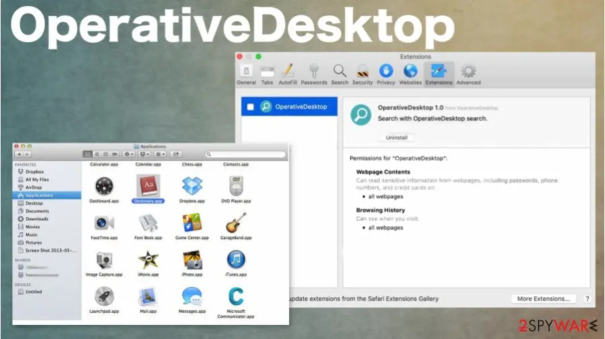Open the Finder arrange-by dropdown
The width and height of the screenshot is (605, 339).
coord(160,154)
